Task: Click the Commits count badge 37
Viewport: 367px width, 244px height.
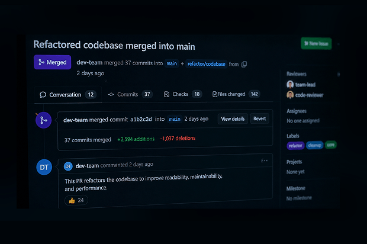Action: 147,94
